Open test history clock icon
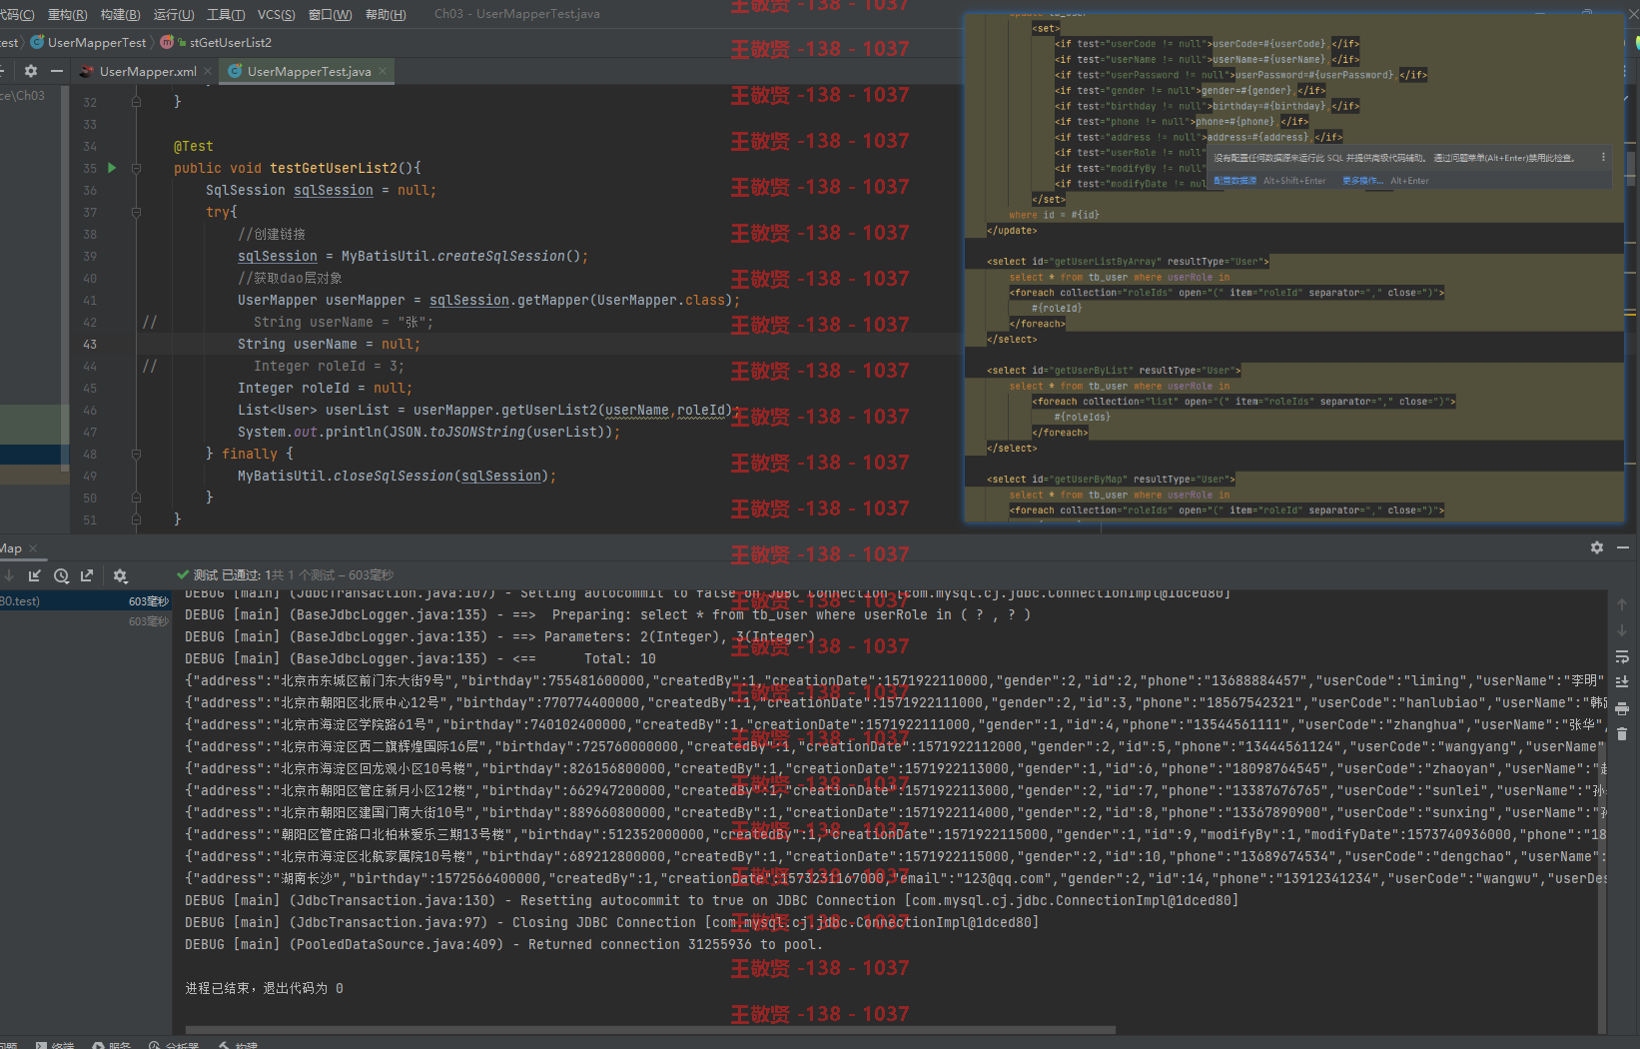 tap(61, 575)
